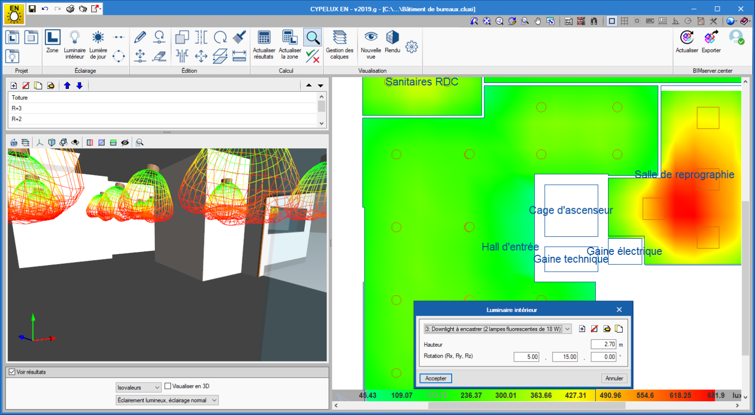Expand the Éclairement lumineux dropdown

167,400
